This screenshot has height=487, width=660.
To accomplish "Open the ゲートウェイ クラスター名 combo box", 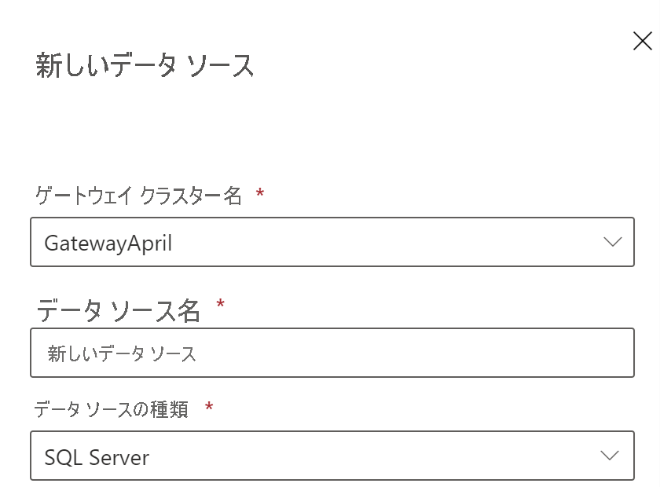I will tap(332, 242).
